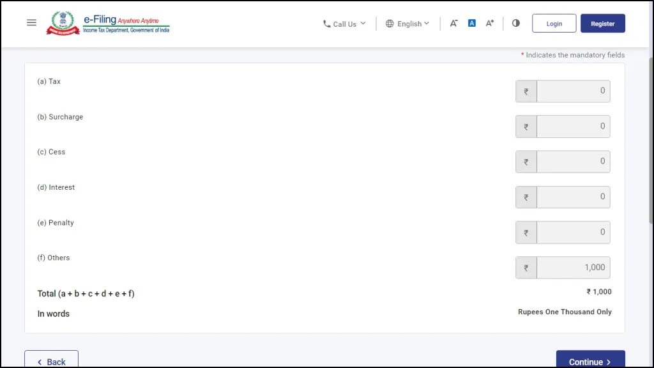Toggle high contrast mode icon
The image size is (654, 368).
516,24
